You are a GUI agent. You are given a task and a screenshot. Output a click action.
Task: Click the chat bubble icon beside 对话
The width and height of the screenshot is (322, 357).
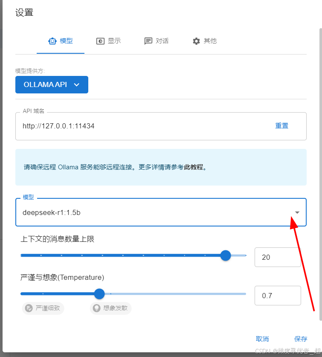point(148,41)
